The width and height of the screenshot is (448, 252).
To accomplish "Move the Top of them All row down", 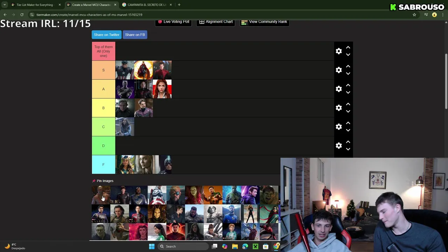I will [x=348, y=55].
